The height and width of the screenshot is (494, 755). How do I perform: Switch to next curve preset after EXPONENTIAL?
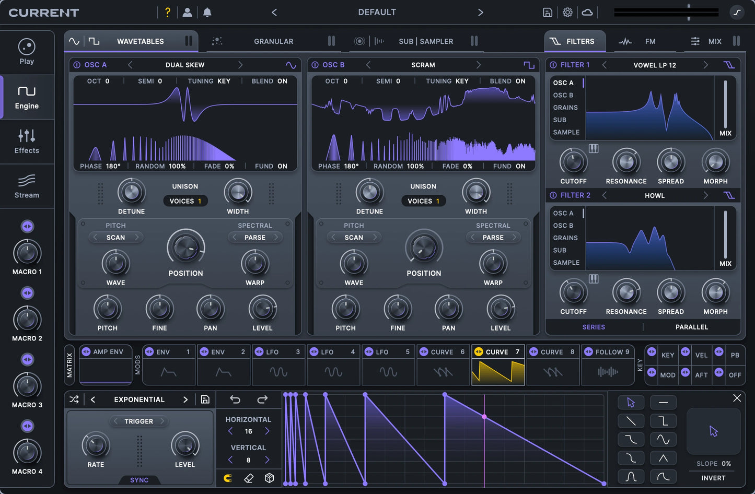pos(185,399)
